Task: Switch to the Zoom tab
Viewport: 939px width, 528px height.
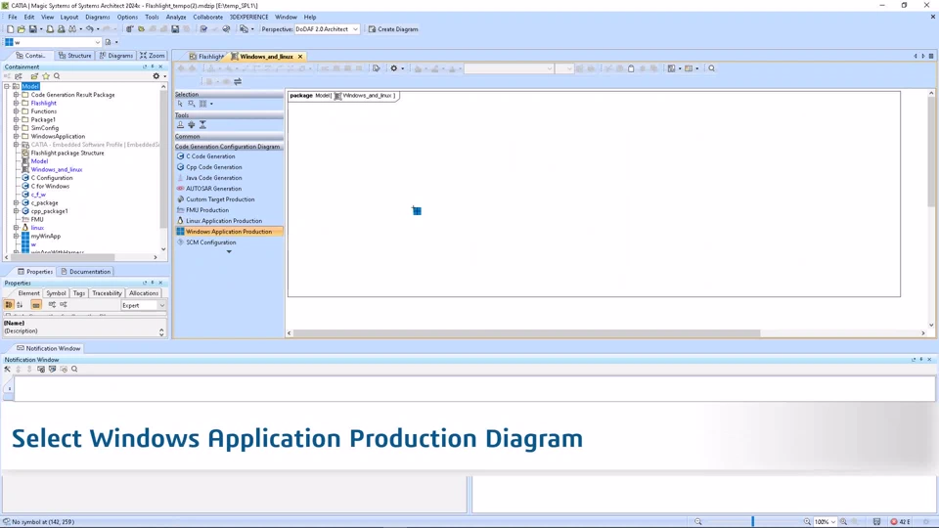Action: (x=153, y=55)
